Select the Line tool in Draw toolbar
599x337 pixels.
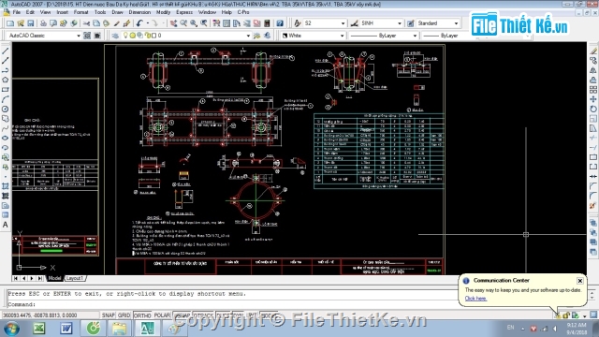[5, 51]
